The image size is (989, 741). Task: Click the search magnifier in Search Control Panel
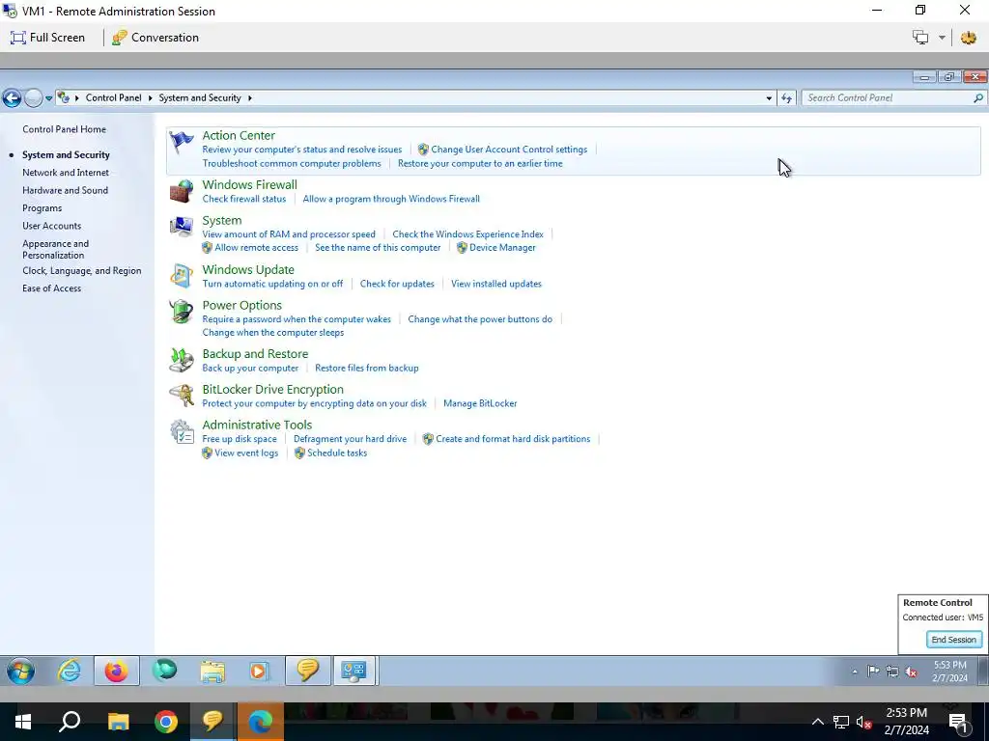pos(977,97)
